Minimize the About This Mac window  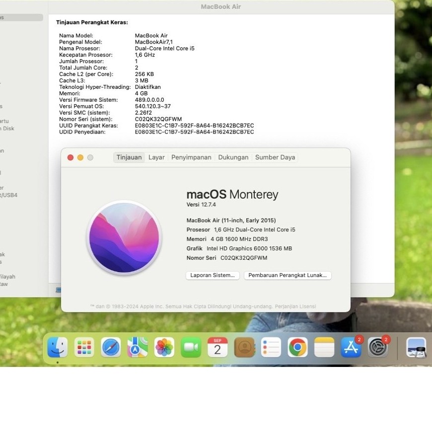point(80,157)
